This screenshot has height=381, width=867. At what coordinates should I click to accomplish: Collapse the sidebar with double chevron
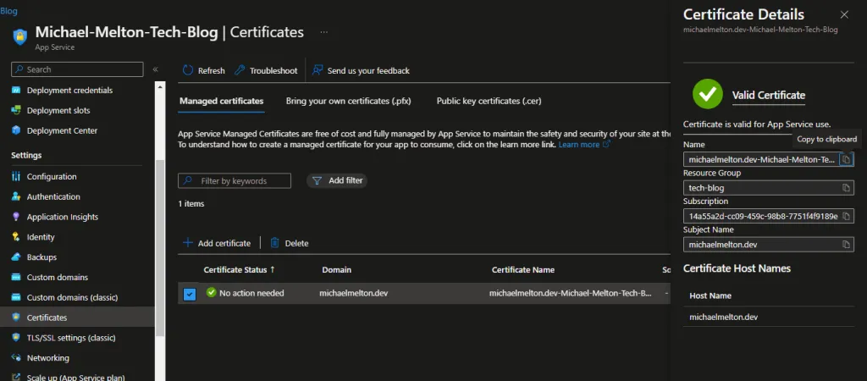(x=156, y=69)
